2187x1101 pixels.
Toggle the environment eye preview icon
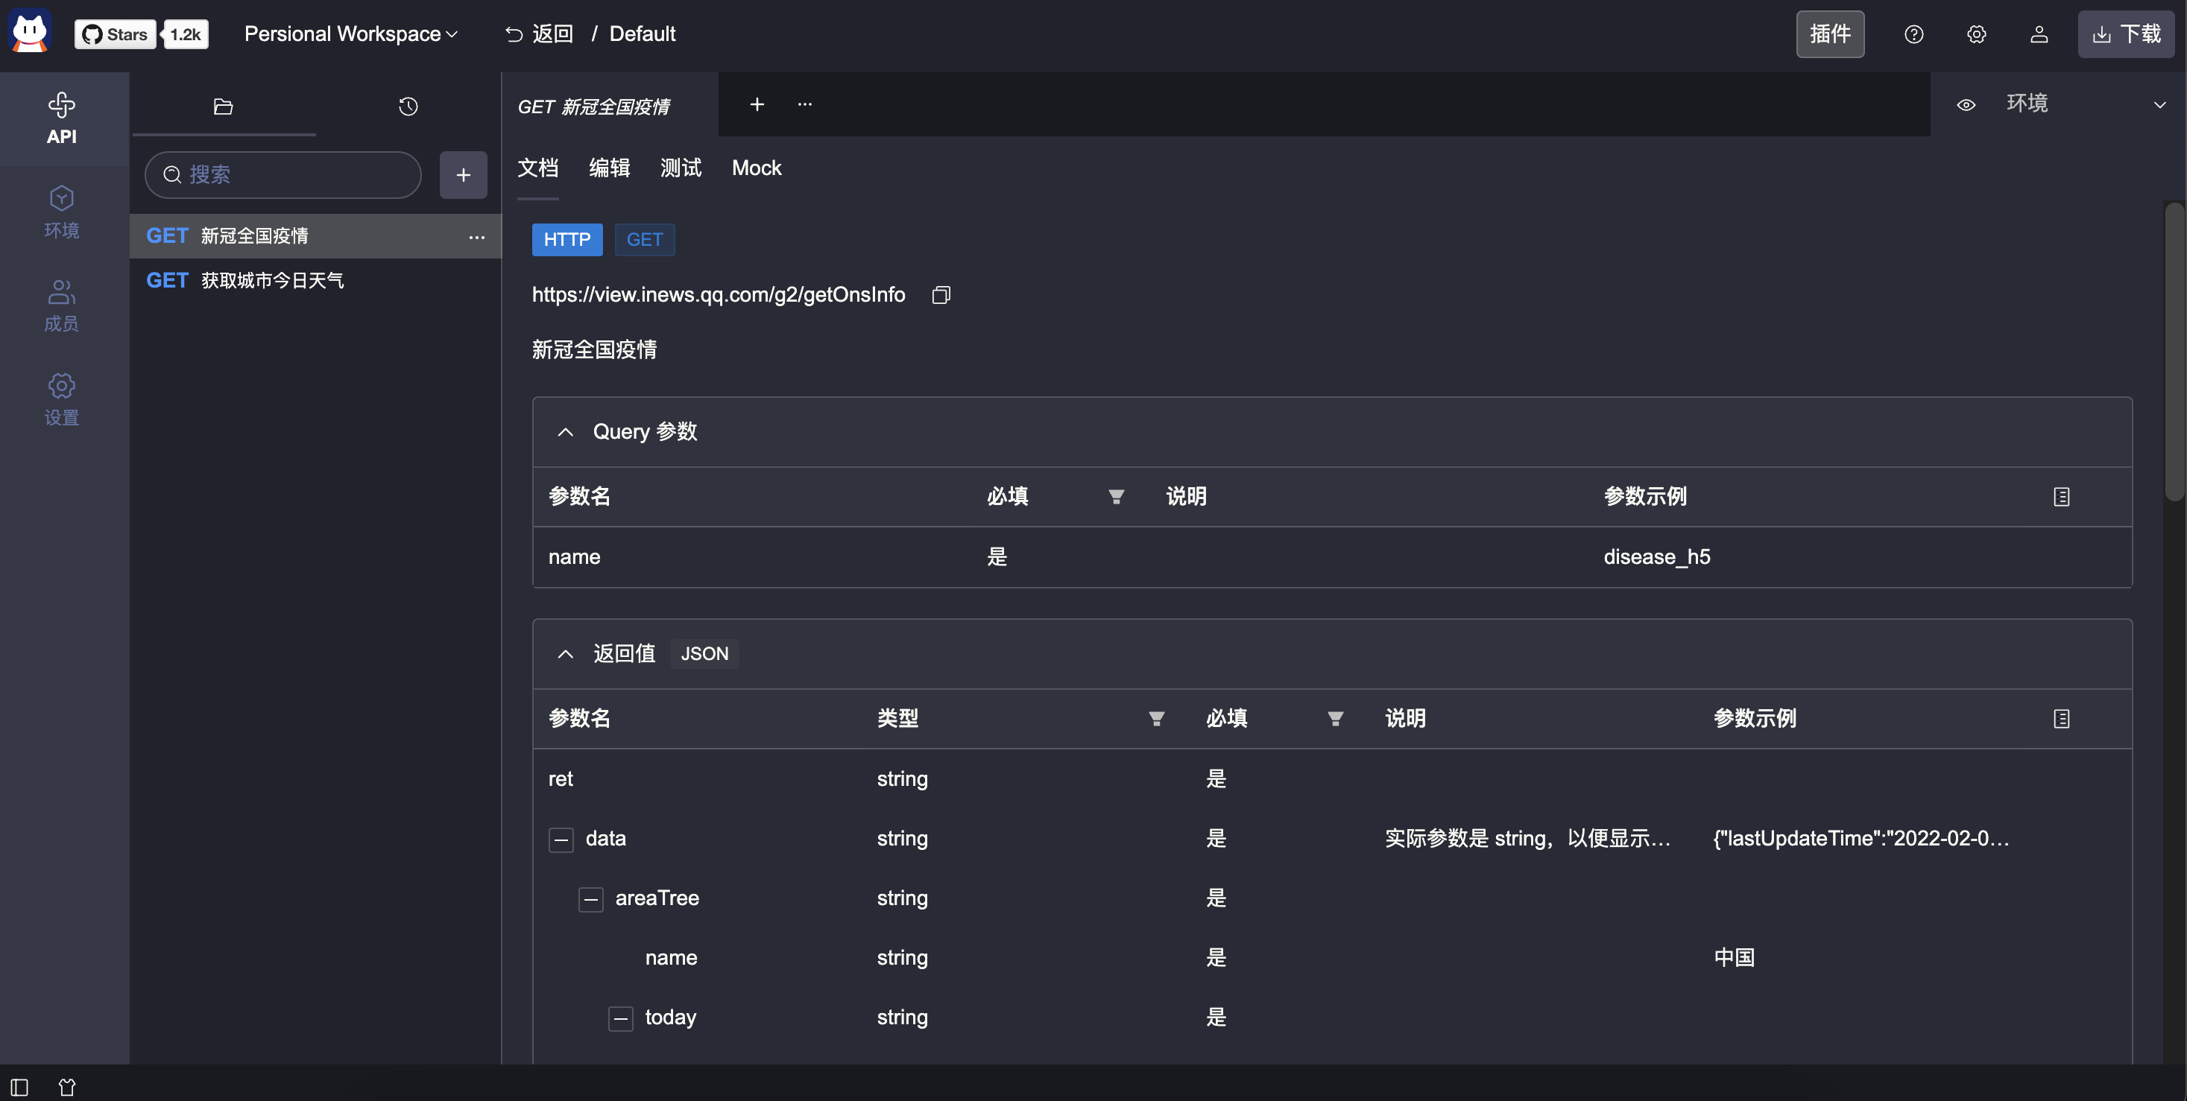click(x=1966, y=105)
